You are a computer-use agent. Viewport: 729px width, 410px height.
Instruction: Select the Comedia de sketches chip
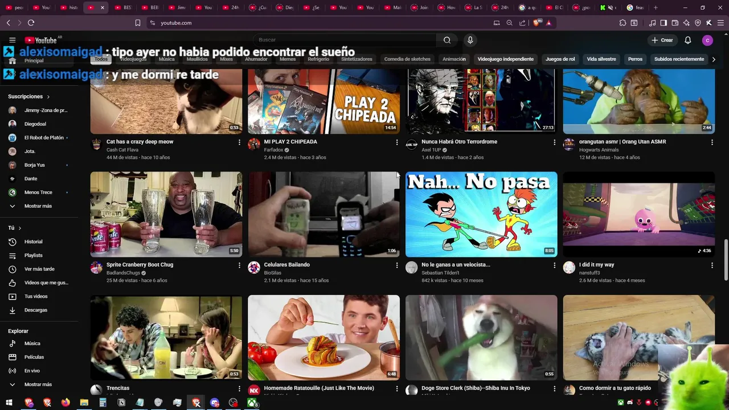[407, 59]
